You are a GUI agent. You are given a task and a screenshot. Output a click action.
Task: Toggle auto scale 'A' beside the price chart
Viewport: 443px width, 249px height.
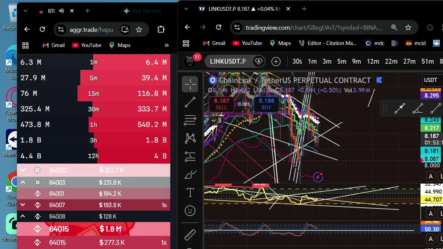click(x=431, y=176)
